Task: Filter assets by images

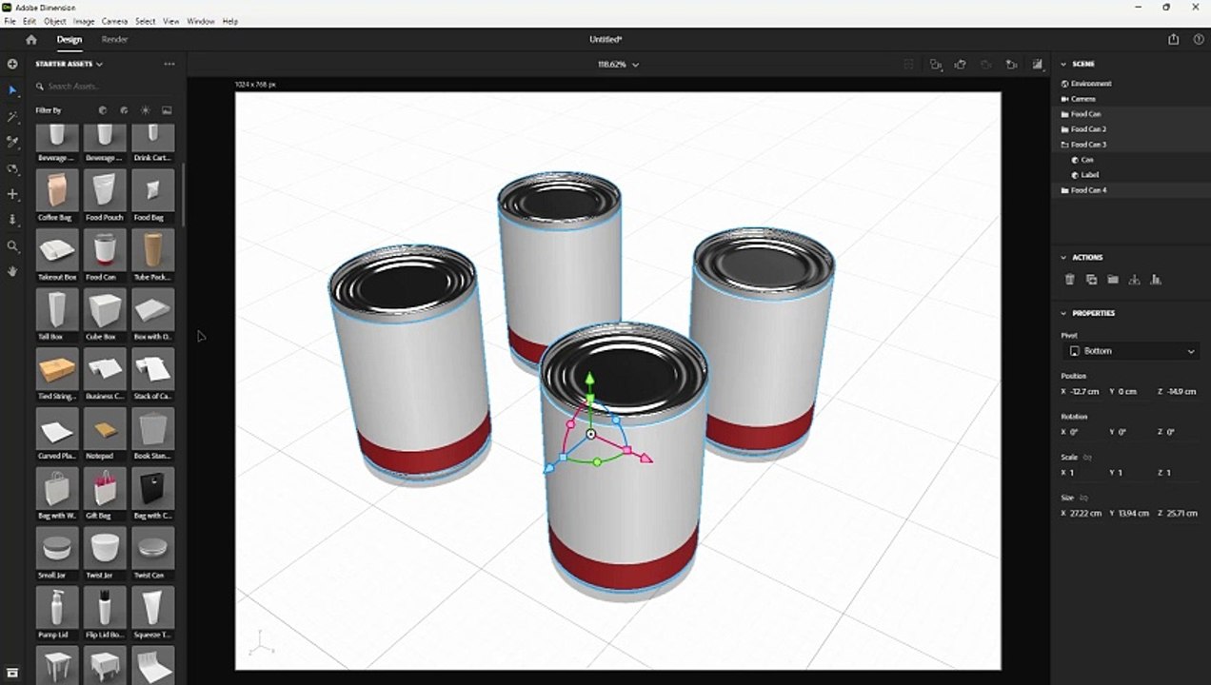Action: (167, 110)
